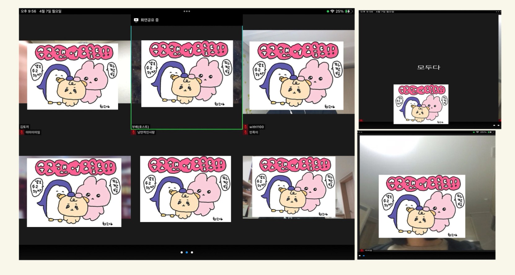The image size is (515, 275).
Task: Select the active blue page dot in the main window
Action: point(187,252)
